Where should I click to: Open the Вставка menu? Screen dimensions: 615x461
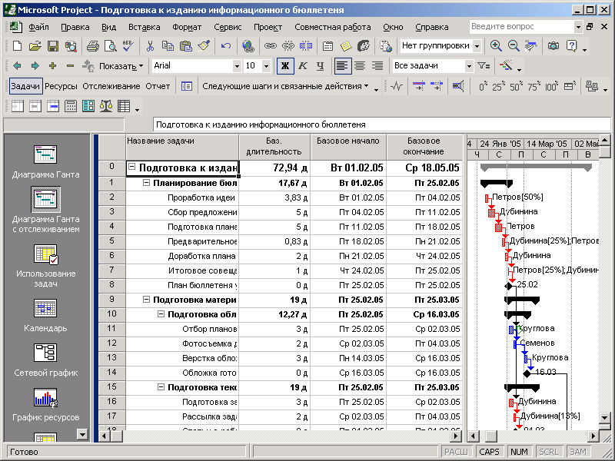(x=144, y=27)
